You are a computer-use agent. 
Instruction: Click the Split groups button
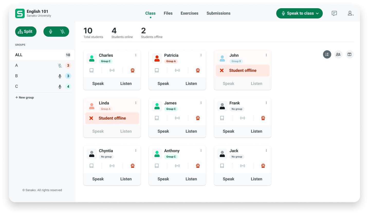click(26, 32)
